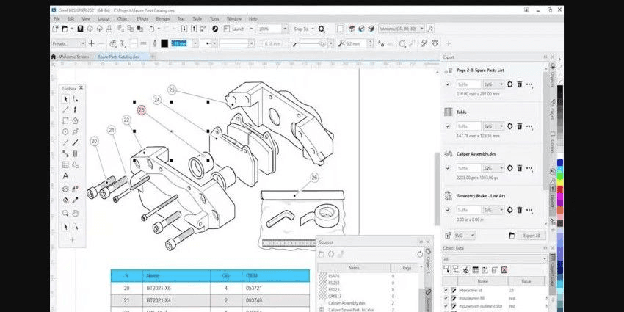
Task: Open the Launch dropdown arrow
Action: (x=251, y=29)
